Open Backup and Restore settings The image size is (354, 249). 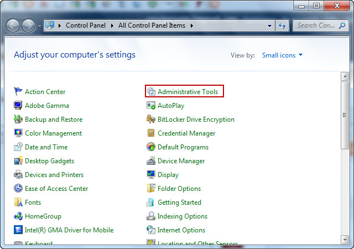tap(54, 120)
